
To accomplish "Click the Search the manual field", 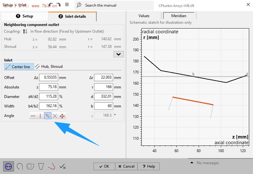I will pyautogui.click(x=114, y=5).
